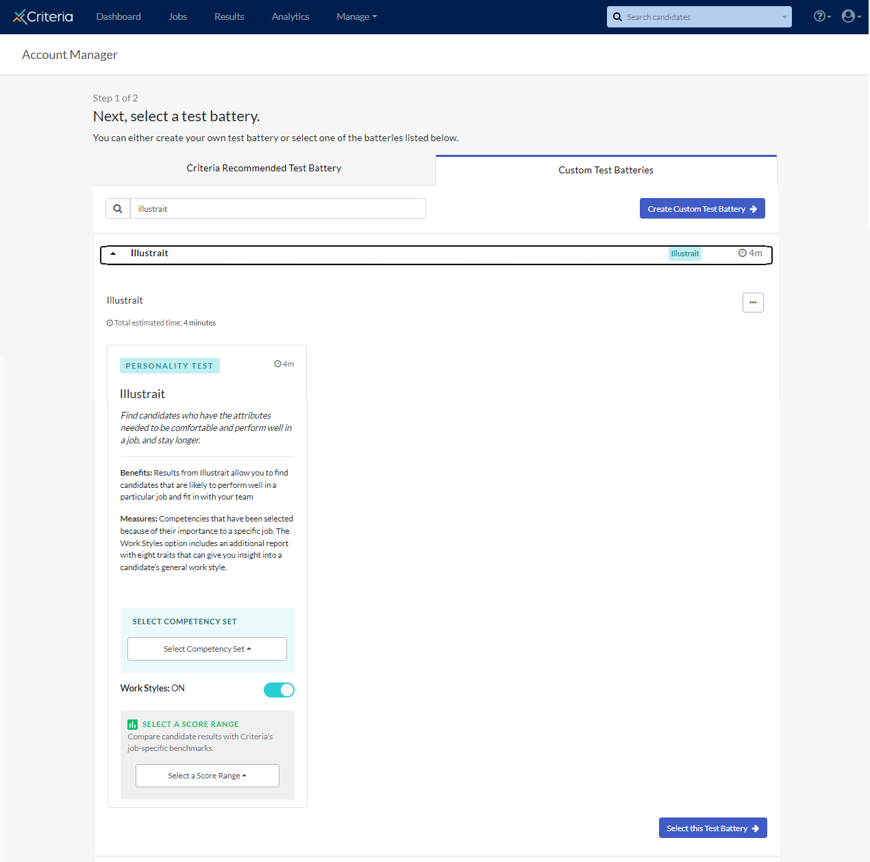Open the Analytics page

290,16
